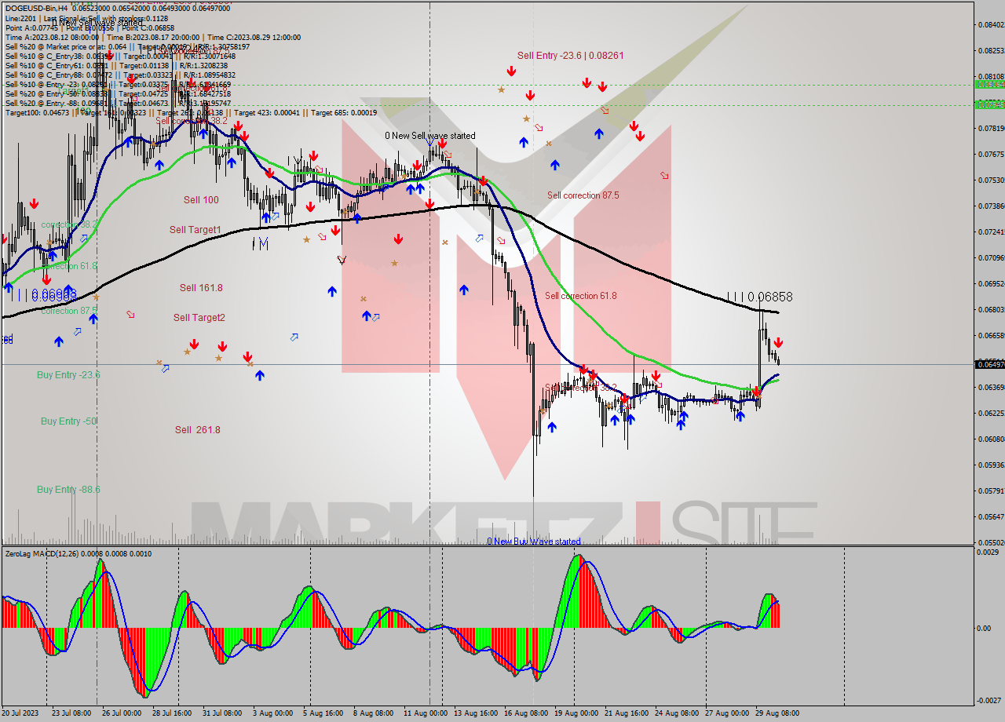
Task: Click the 0.07530 price axis value
Action: pos(991,180)
